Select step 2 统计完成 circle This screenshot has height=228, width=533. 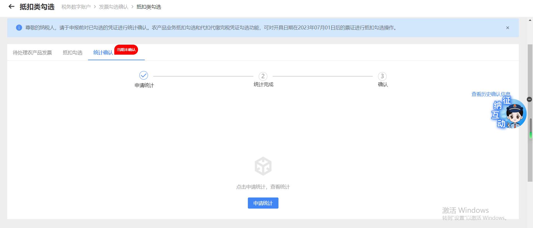coord(263,76)
